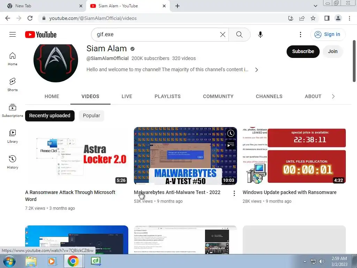Viewport: 357px width, 268px height.
Task: Click the Sign in button
Action: [328, 35]
